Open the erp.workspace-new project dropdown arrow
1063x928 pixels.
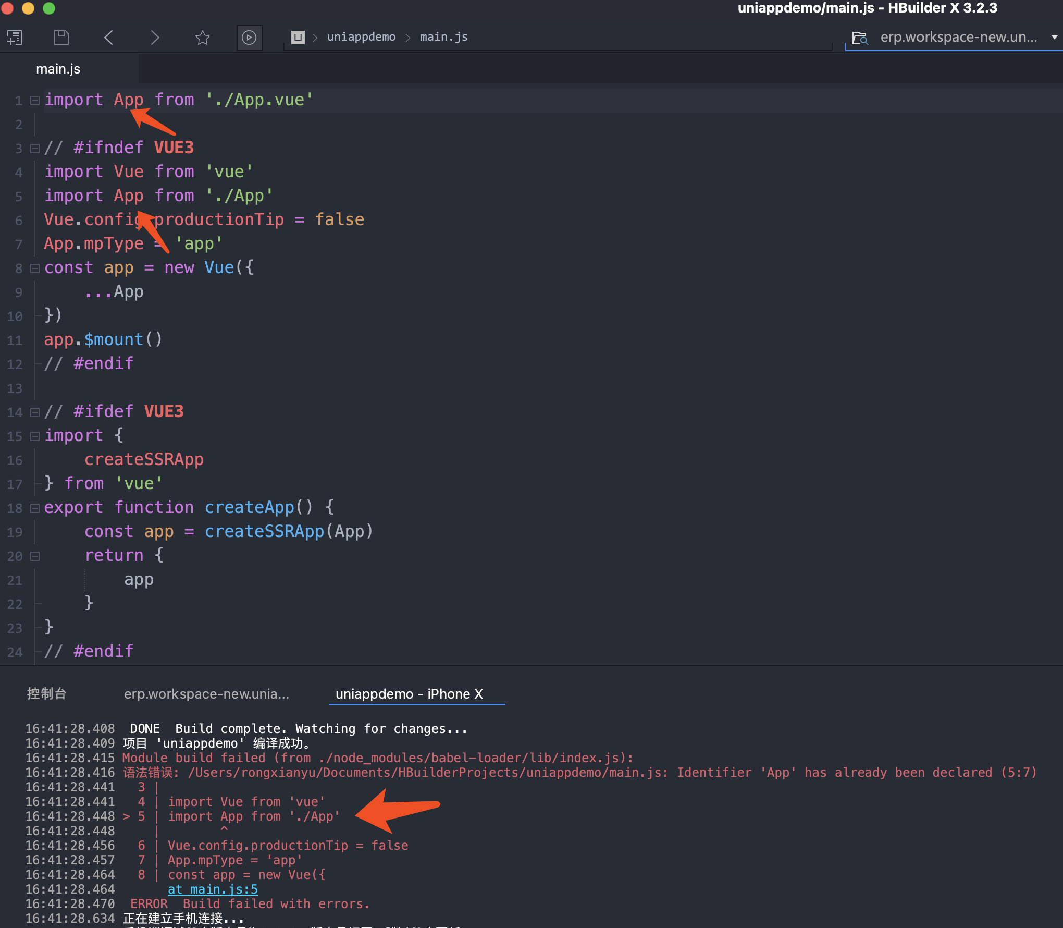pos(1054,38)
